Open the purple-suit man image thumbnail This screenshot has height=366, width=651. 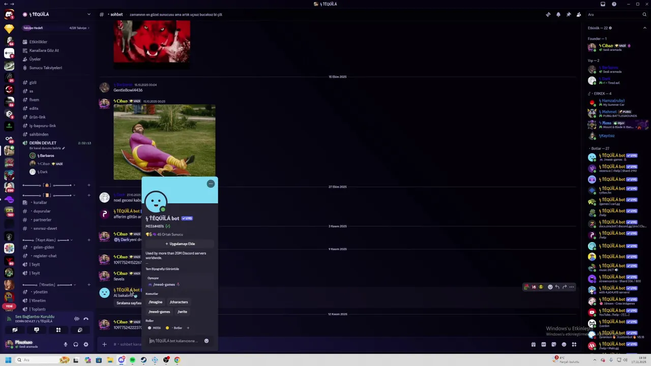164,142
